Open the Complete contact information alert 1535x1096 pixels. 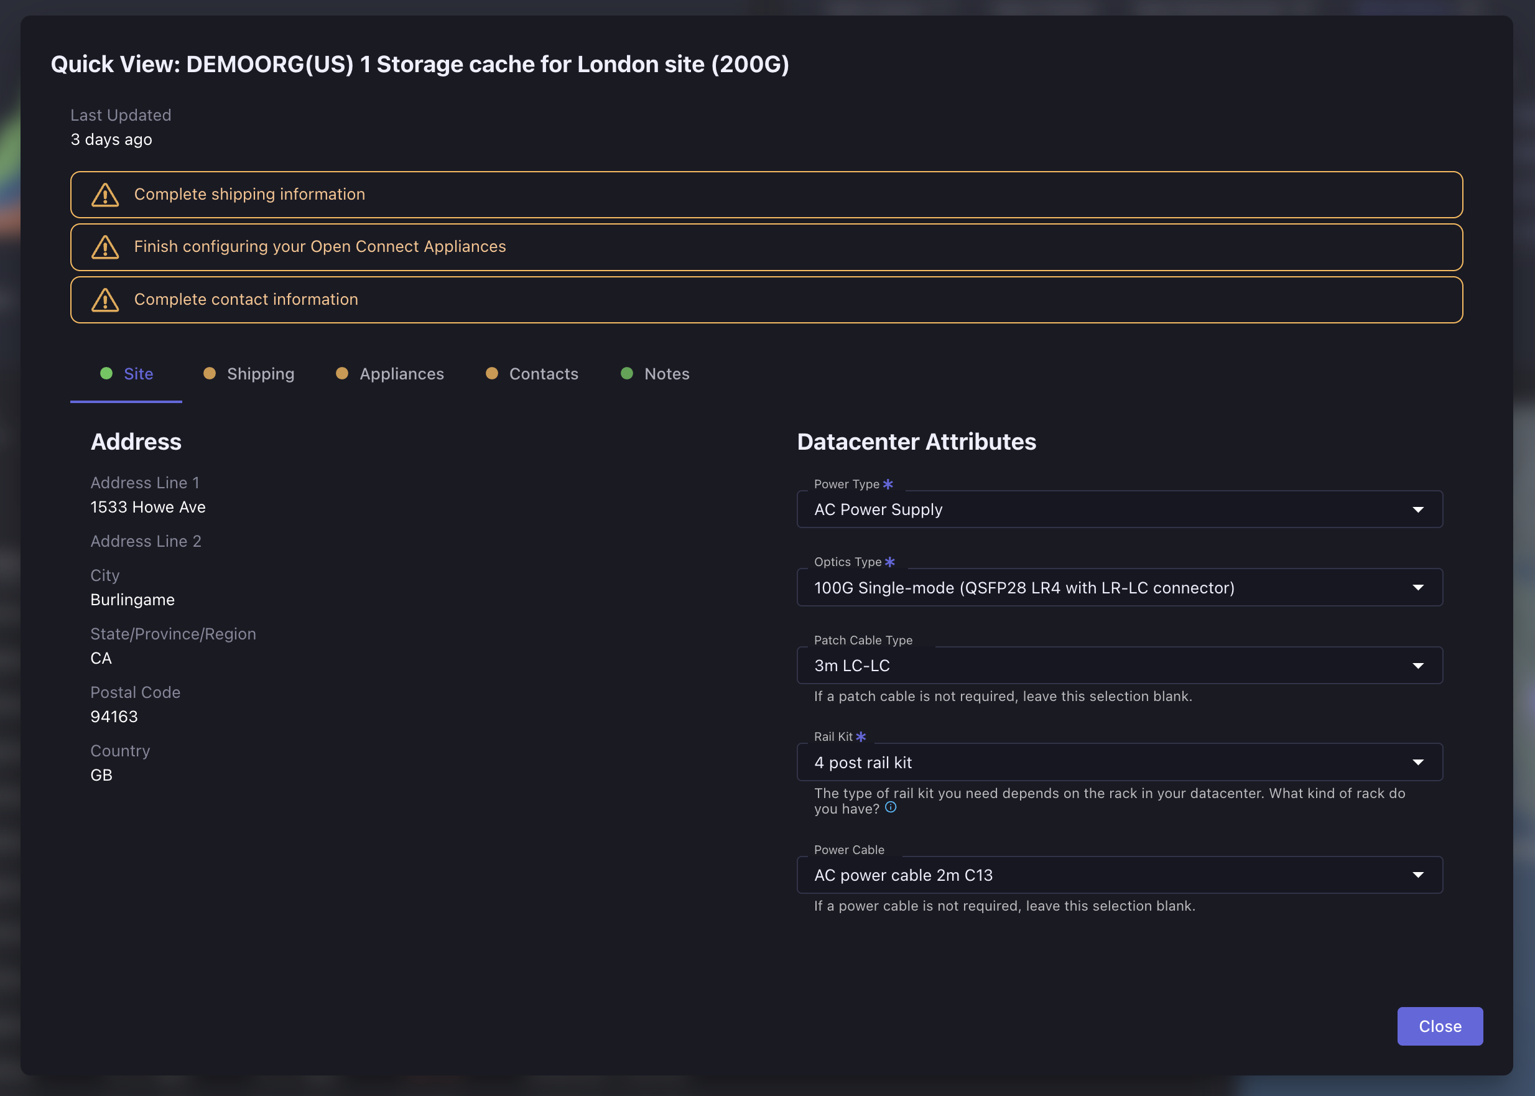(x=766, y=300)
